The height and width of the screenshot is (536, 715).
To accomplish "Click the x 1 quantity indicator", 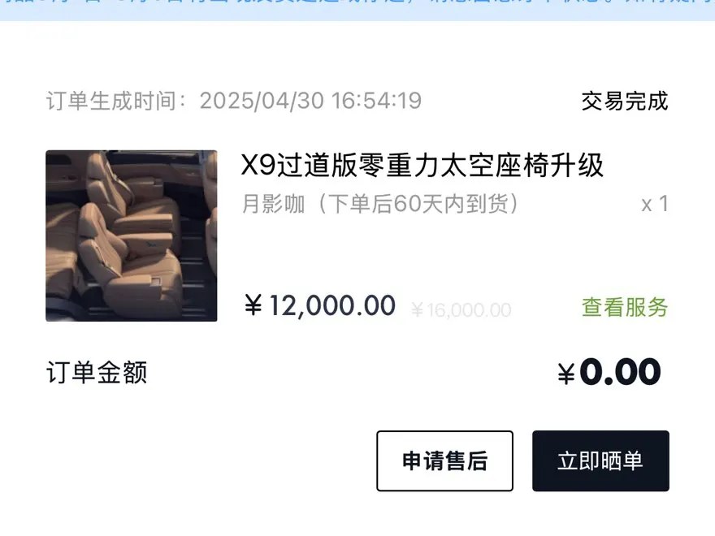I will (x=655, y=204).
